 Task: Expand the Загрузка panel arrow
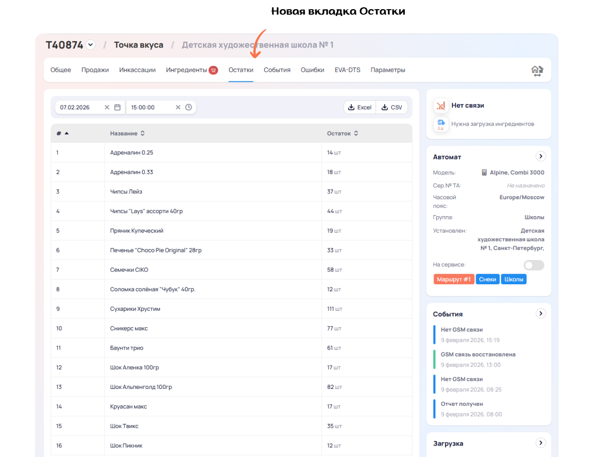[541, 443]
